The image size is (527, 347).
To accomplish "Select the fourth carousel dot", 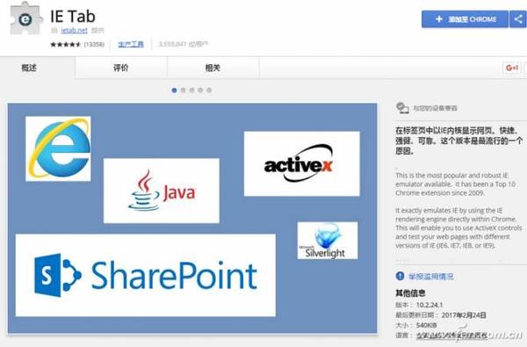I will pos(200,90).
